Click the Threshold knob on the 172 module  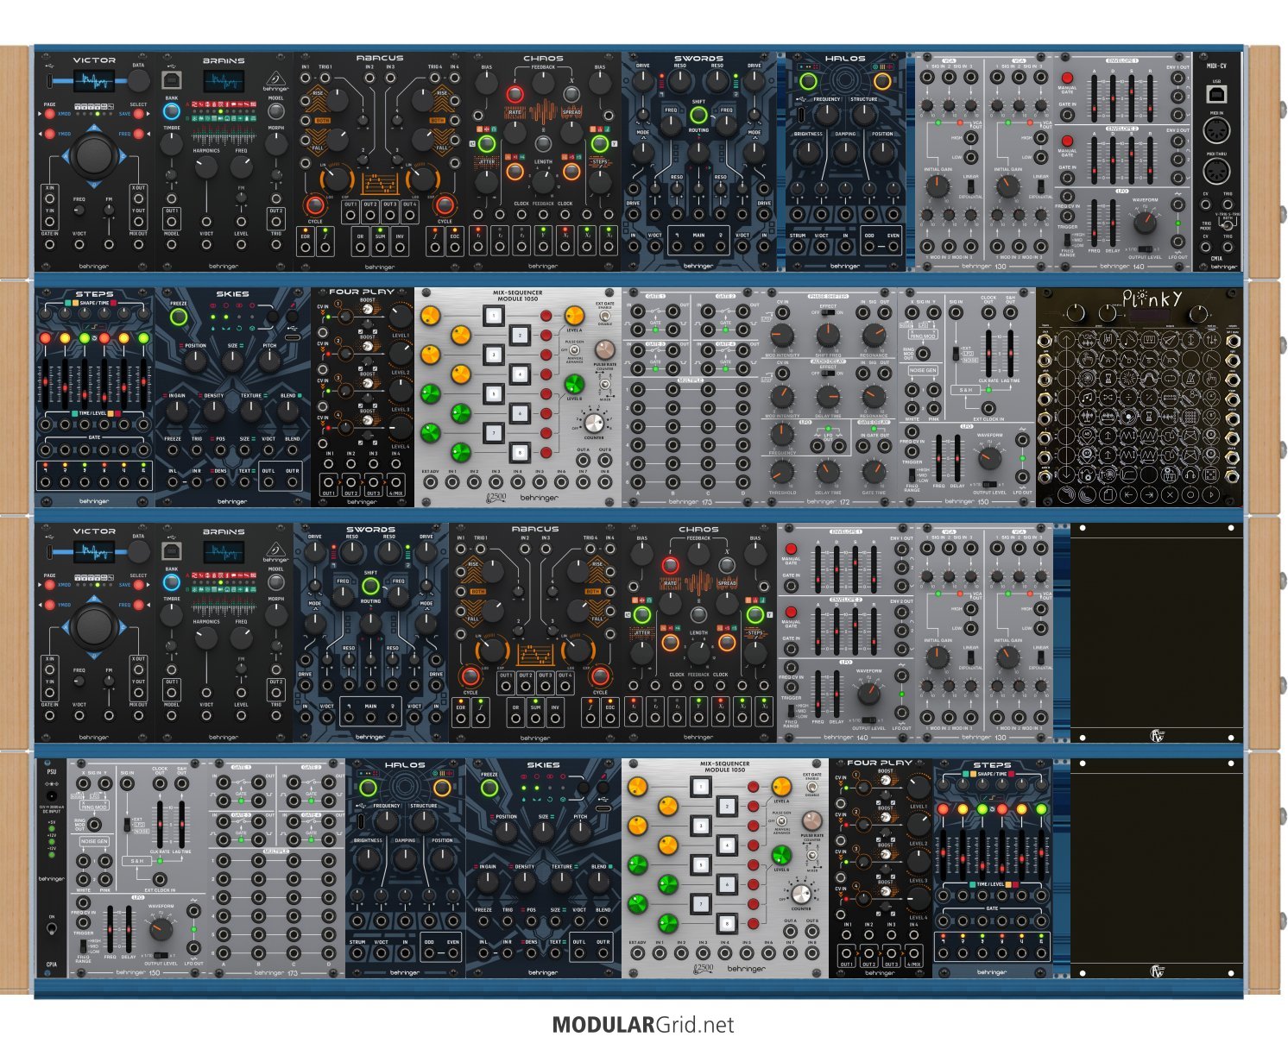782,472
